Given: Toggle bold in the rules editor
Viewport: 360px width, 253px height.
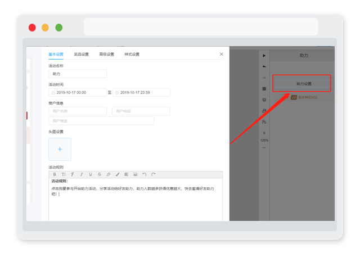Looking at the screenshot, I should [x=55, y=174].
